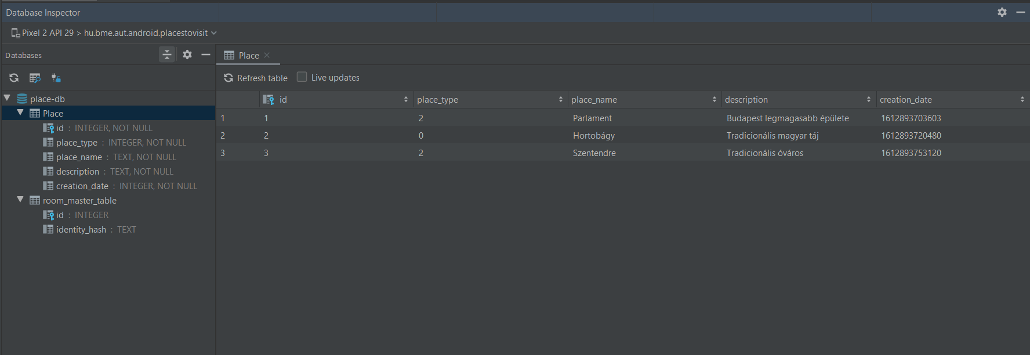1030x355 pixels.
Task: Enable the Live updates checkbox
Action: 302,77
